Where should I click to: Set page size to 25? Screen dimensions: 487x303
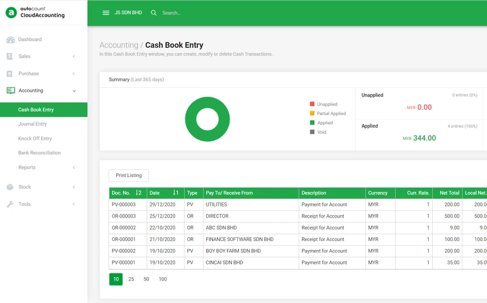[x=131, y=279]
